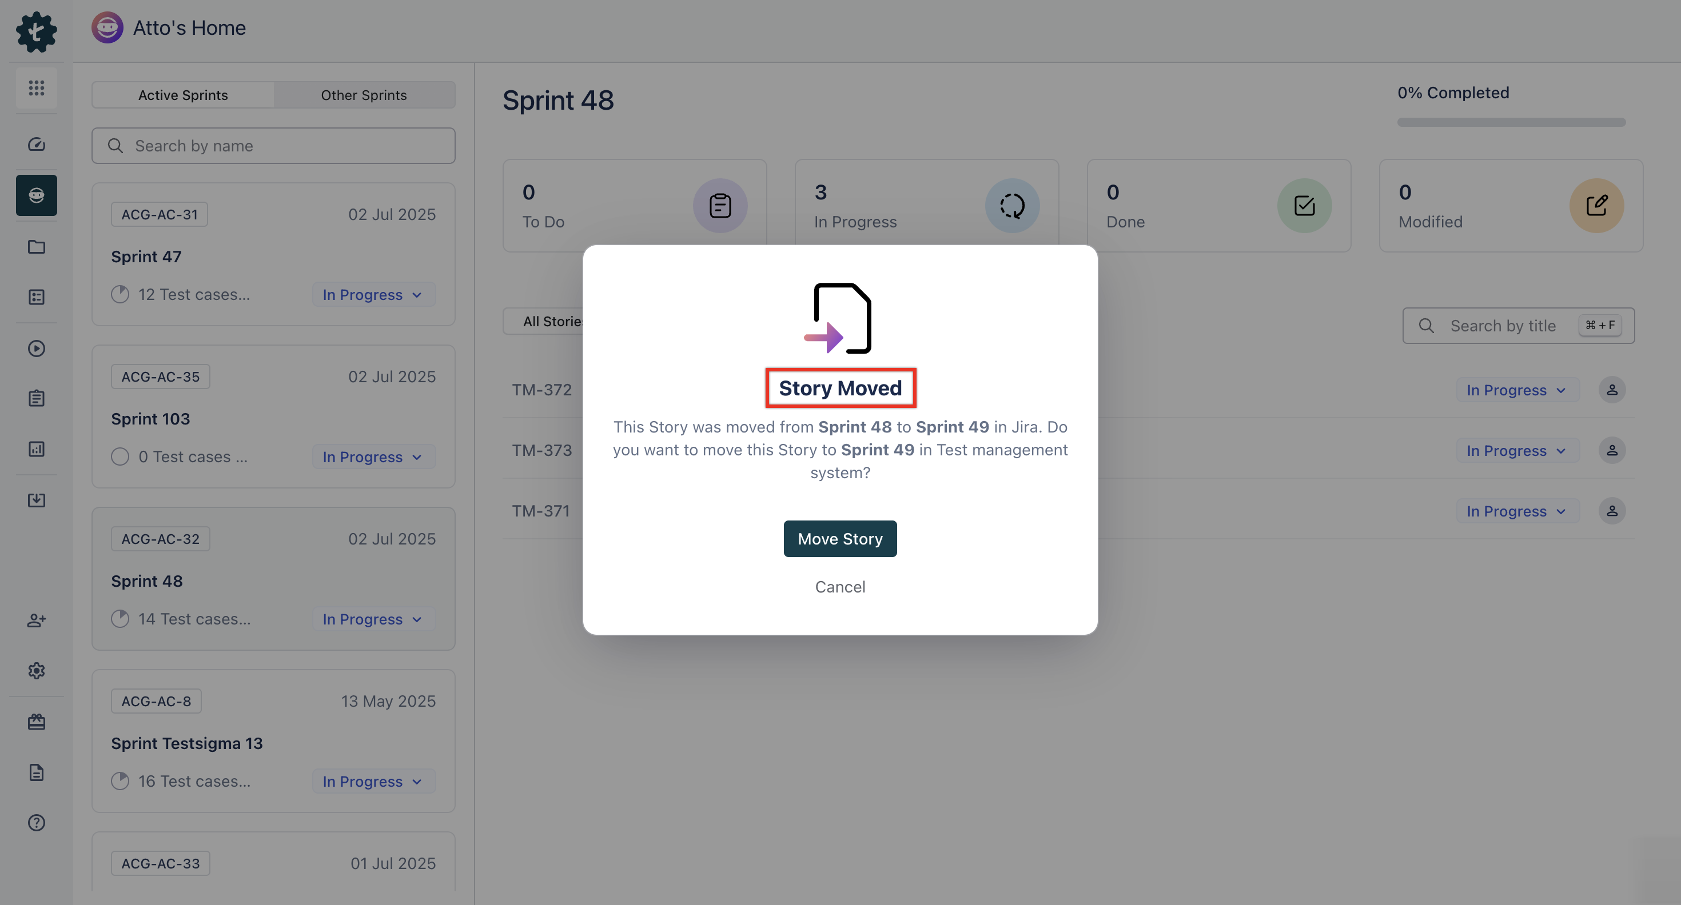Click the Move Story button
This screenshot has width=1681, height=905.
point(840,539)
